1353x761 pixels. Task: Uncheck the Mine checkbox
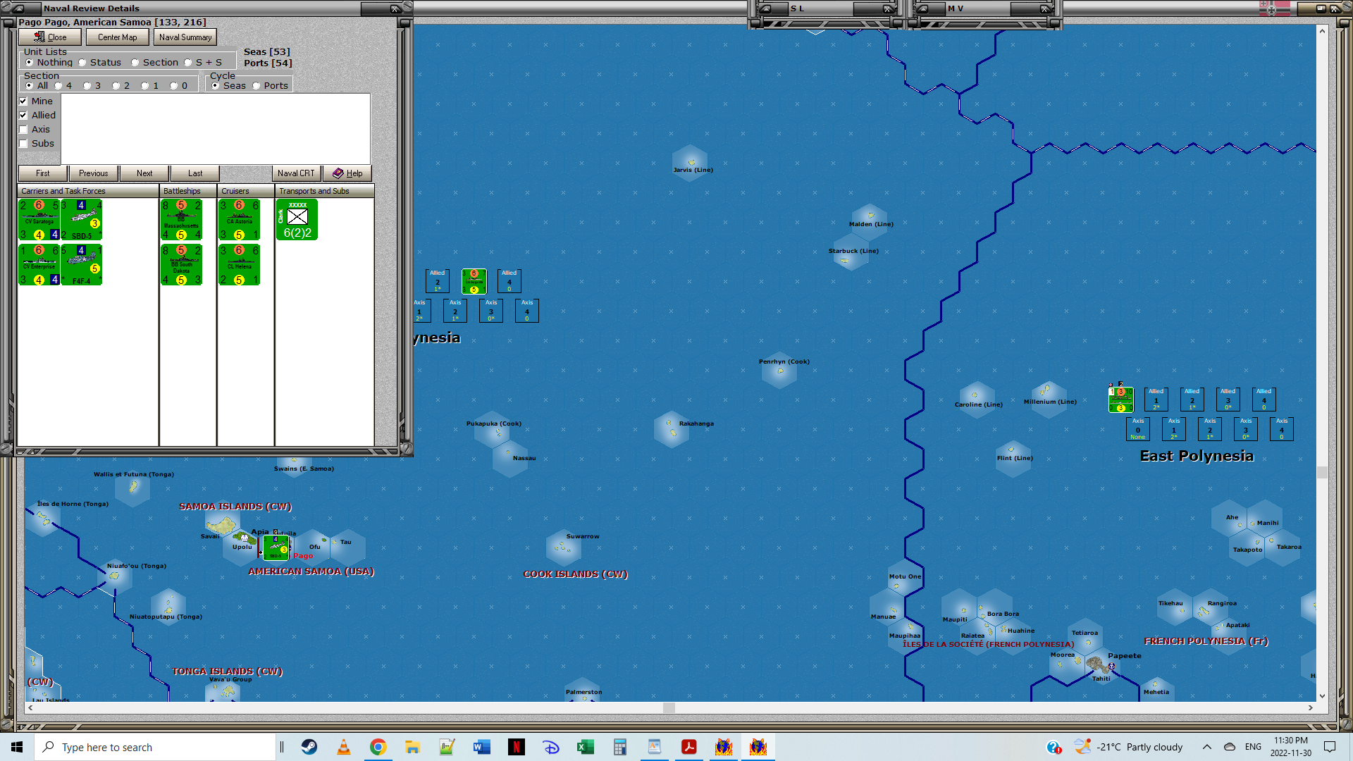[x=23, y=101]
